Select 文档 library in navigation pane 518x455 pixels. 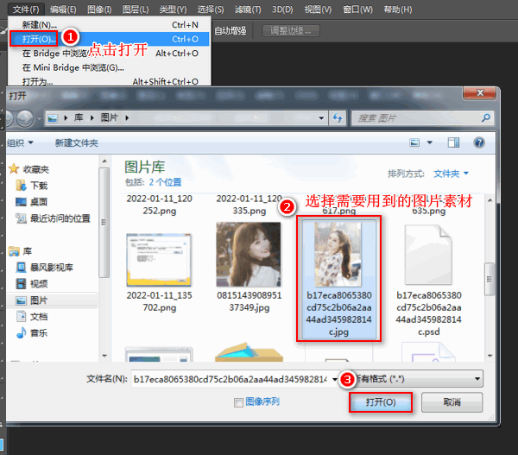click(39, 317)
